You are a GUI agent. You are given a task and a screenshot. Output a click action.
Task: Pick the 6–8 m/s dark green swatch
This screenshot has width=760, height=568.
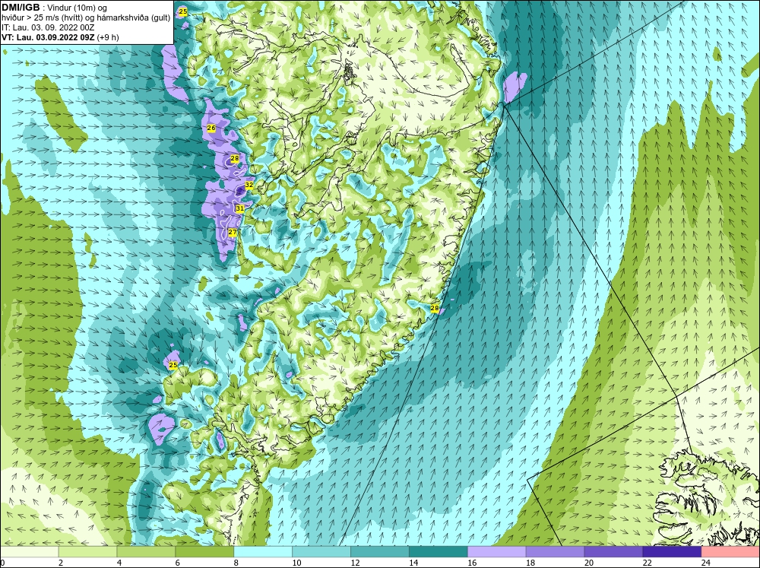click(x=204, y=551)
